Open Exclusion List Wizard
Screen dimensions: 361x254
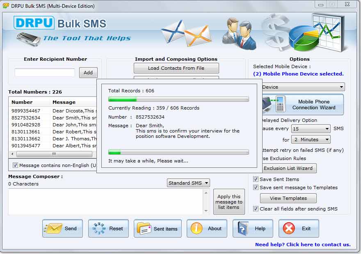288,168
